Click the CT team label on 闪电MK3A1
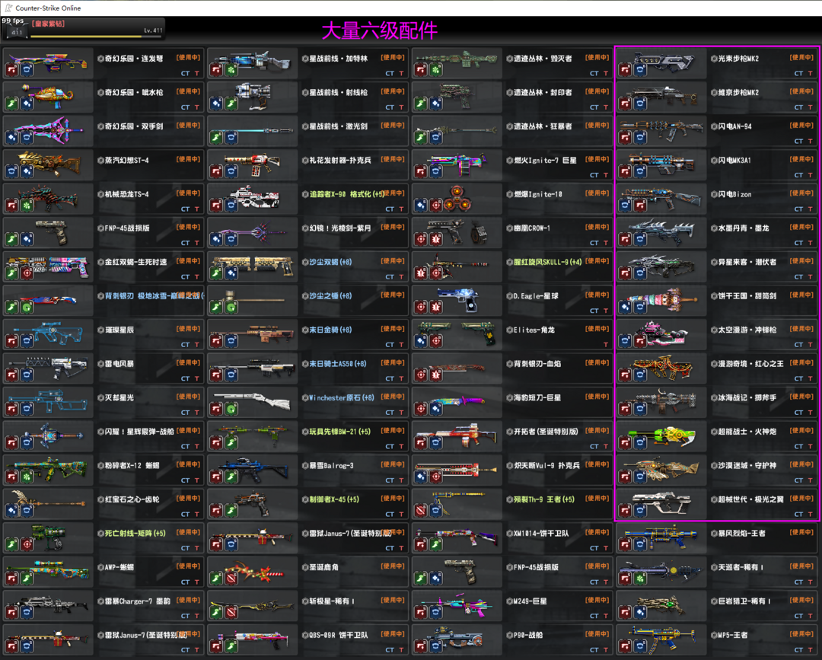Image resolution: width=822 pixels, height=660 pixels. point(798,175)
